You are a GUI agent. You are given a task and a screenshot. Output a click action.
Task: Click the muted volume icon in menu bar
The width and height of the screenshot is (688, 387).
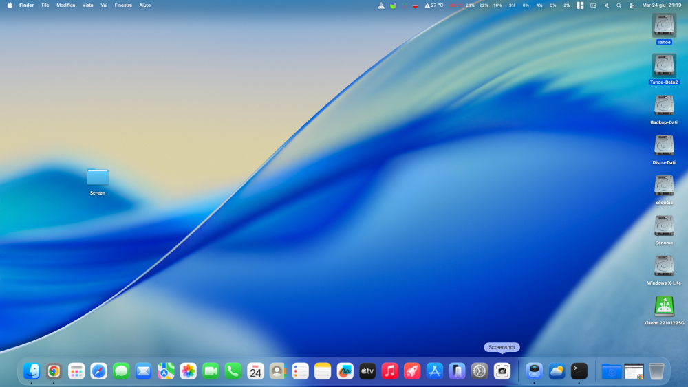(x=606, y=5)
